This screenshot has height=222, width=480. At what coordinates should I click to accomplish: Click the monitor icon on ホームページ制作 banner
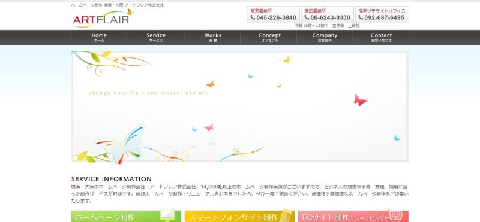tap(167, 215)
